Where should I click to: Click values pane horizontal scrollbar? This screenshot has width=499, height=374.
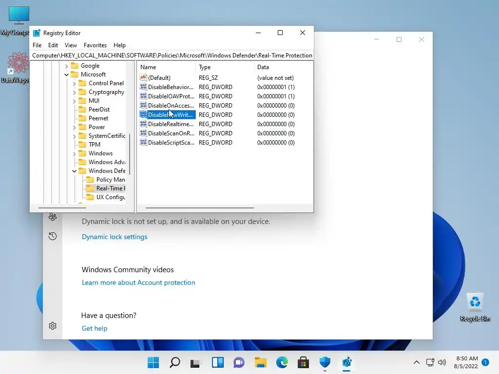pyautogui.click(x=199, y=207)
